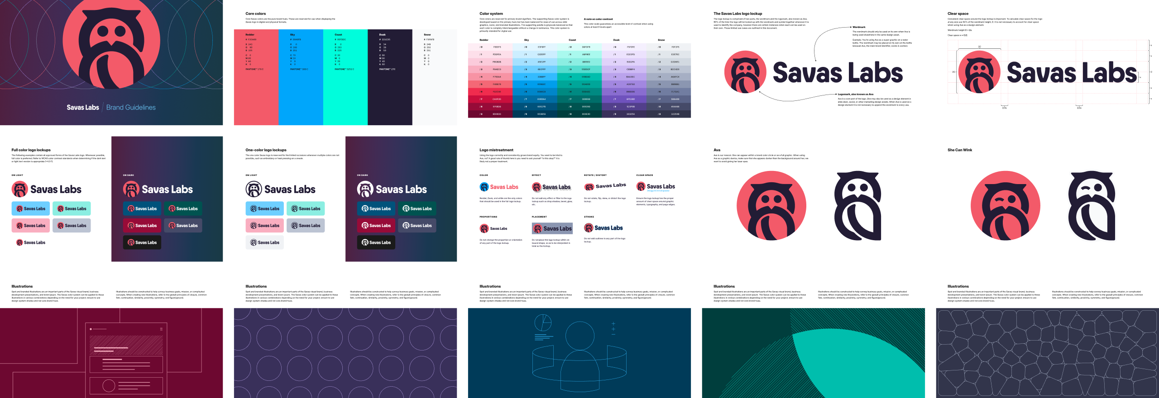Viewport: 1159px width, 398px height.
Task: Click the Ava owl logomark in the logo lockup artboard
Action: (745, 72)
